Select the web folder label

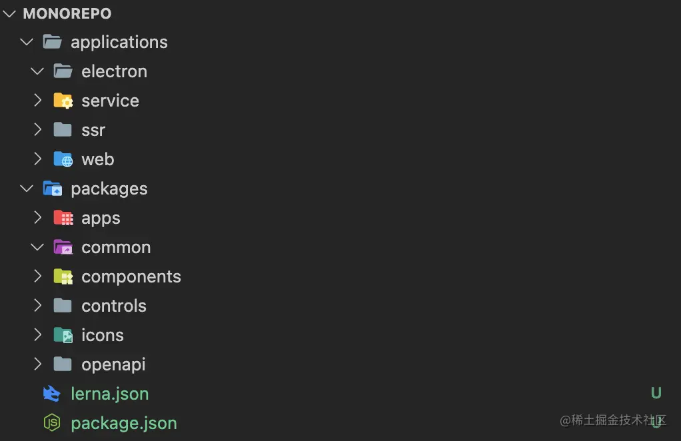pyautogui.click(x=98, y=159)
